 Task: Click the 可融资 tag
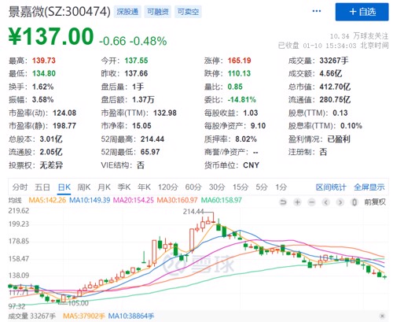(x=158, y=12)
